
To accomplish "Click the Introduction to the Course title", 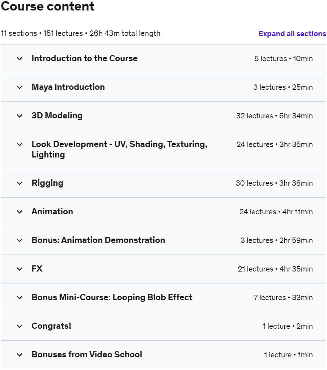I will (x=85, y=58).
